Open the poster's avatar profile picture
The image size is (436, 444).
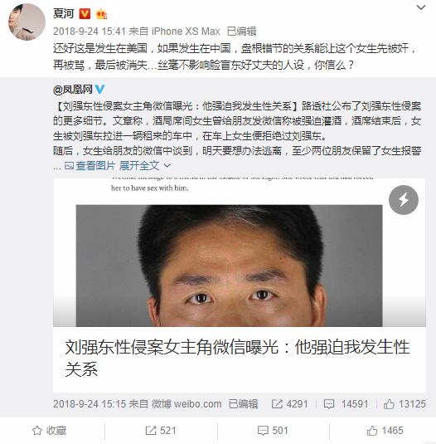pos(27,22)
